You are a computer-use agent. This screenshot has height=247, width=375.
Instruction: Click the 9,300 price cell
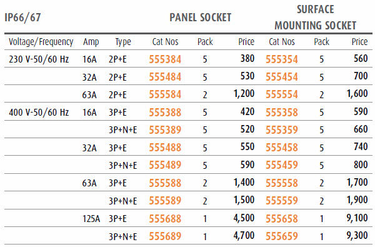[x=357, y=236]
